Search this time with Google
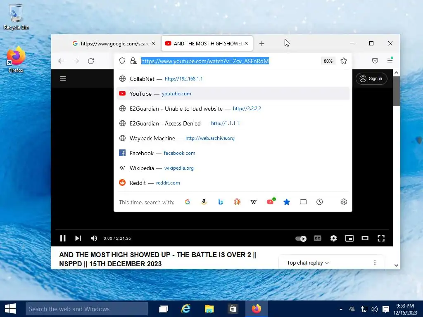The image size is (423, 317). (188, 202)
